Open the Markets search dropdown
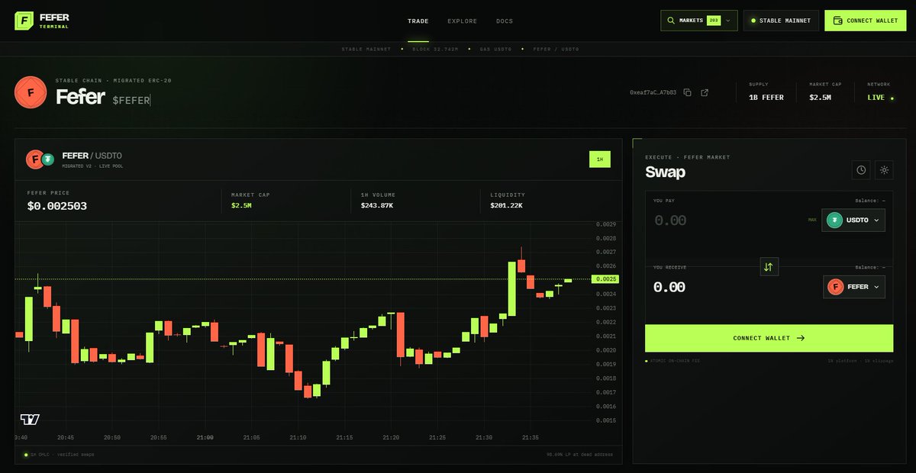The image size is (916, 473). 699,21
